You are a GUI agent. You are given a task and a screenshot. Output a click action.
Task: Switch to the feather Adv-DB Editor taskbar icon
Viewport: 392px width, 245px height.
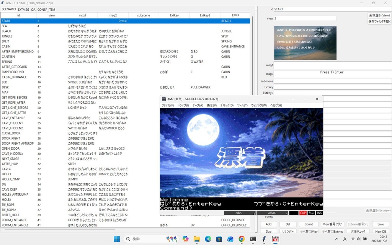coord(264,239)
